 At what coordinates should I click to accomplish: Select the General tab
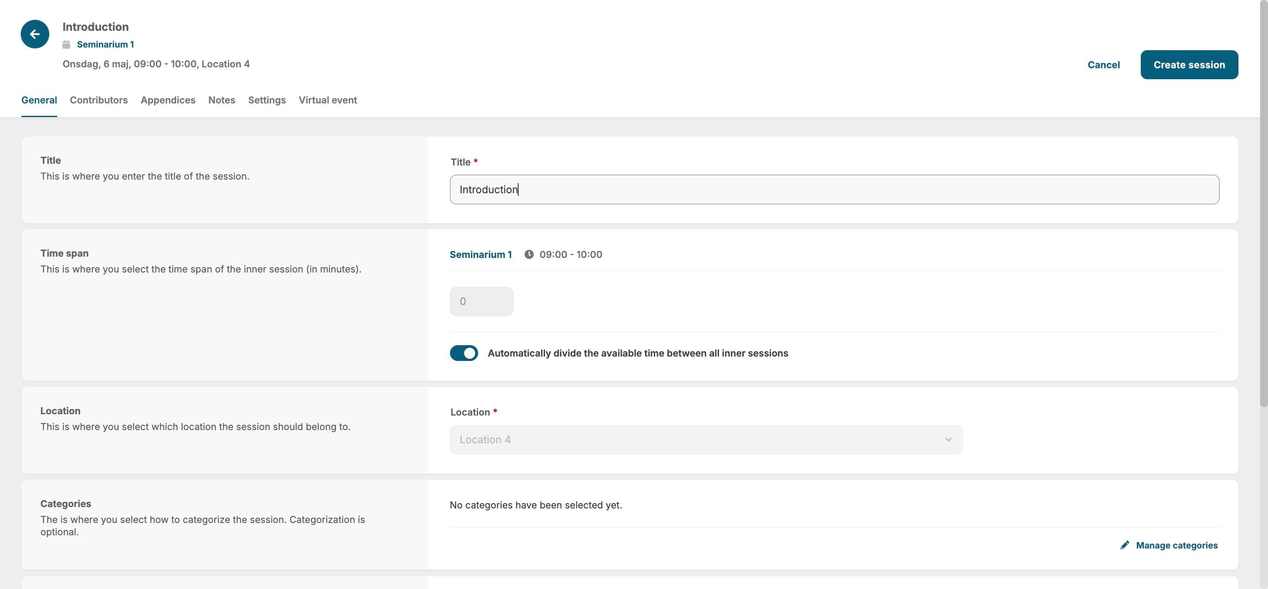[39, 100]
